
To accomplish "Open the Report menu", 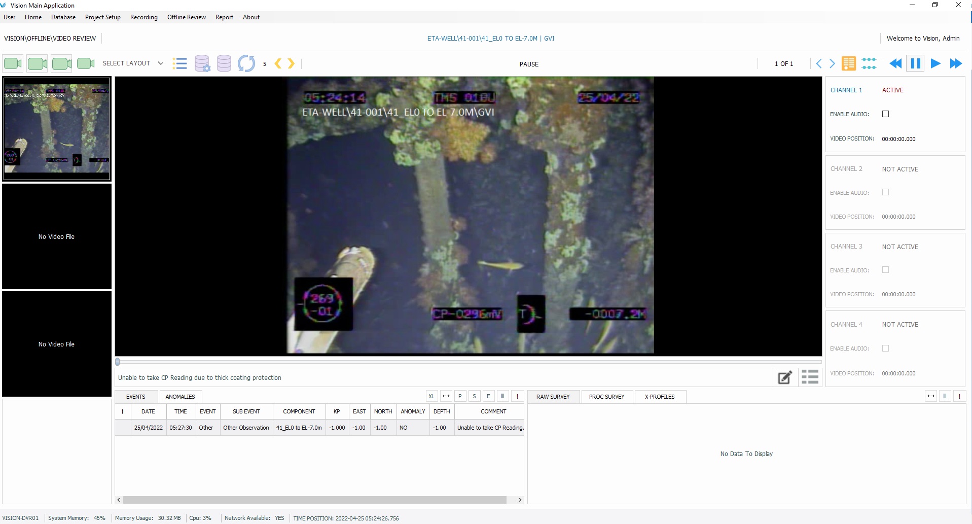I will [x=224, y=17].
